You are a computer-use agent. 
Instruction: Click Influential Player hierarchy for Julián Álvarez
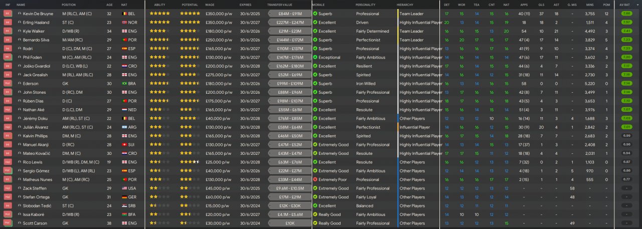pos(415,127)
